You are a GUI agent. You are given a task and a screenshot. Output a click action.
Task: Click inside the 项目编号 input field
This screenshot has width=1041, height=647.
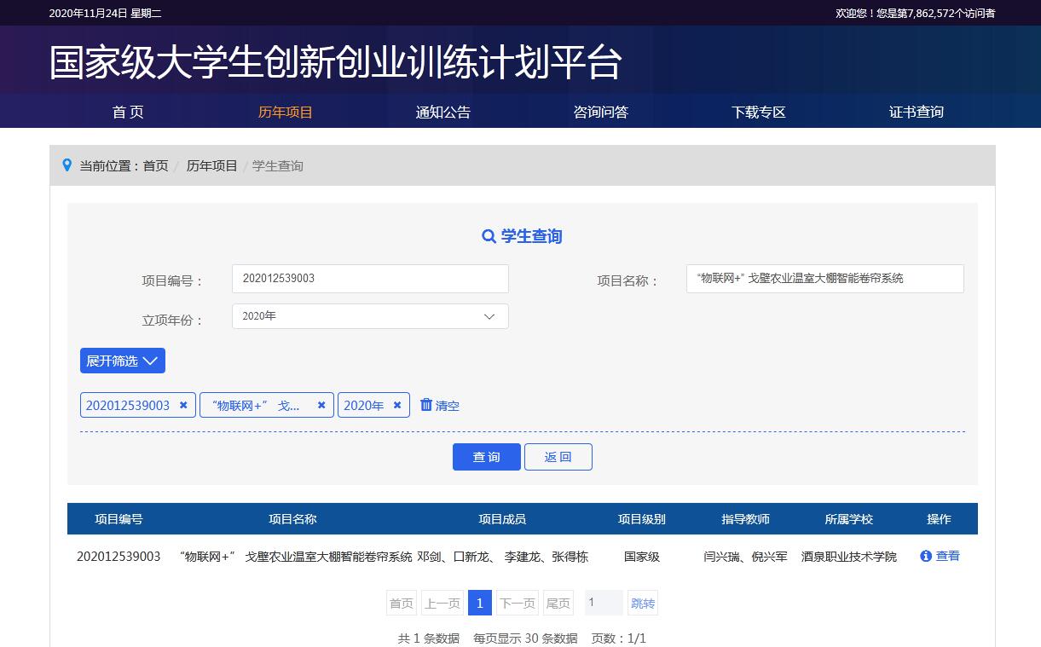(370, 279)
